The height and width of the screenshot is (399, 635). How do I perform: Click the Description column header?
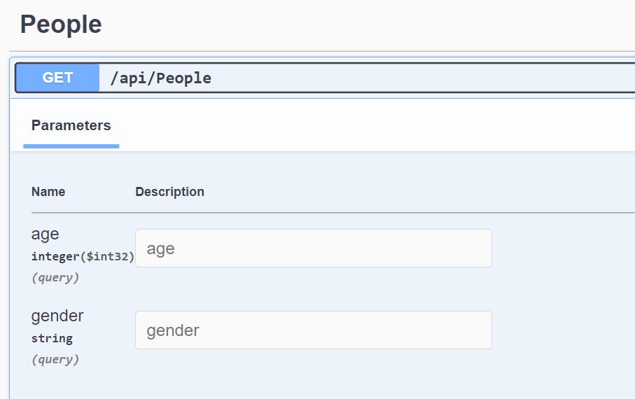(169, 192)
